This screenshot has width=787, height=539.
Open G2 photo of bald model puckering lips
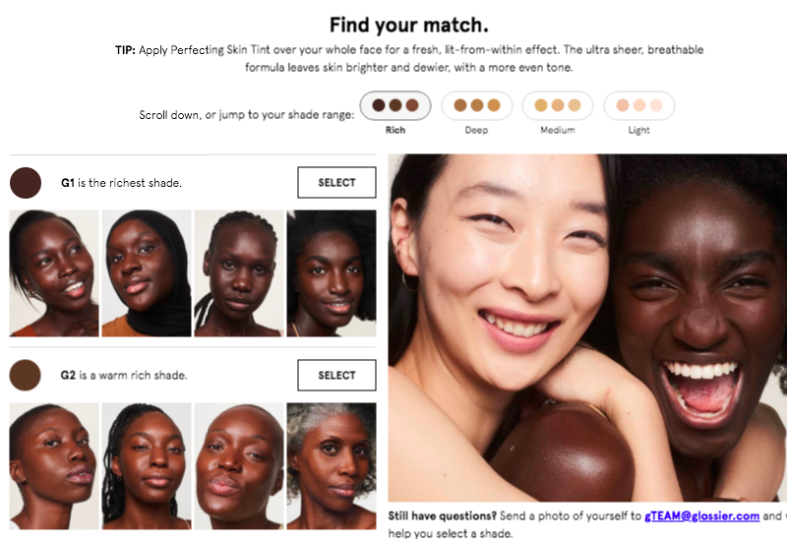[239, 466]
